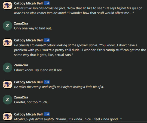Screen dimensions: 147x123
Task: Click Catboy avatar beside 'He chuckles to himself' message
Action: coord(8,43)
